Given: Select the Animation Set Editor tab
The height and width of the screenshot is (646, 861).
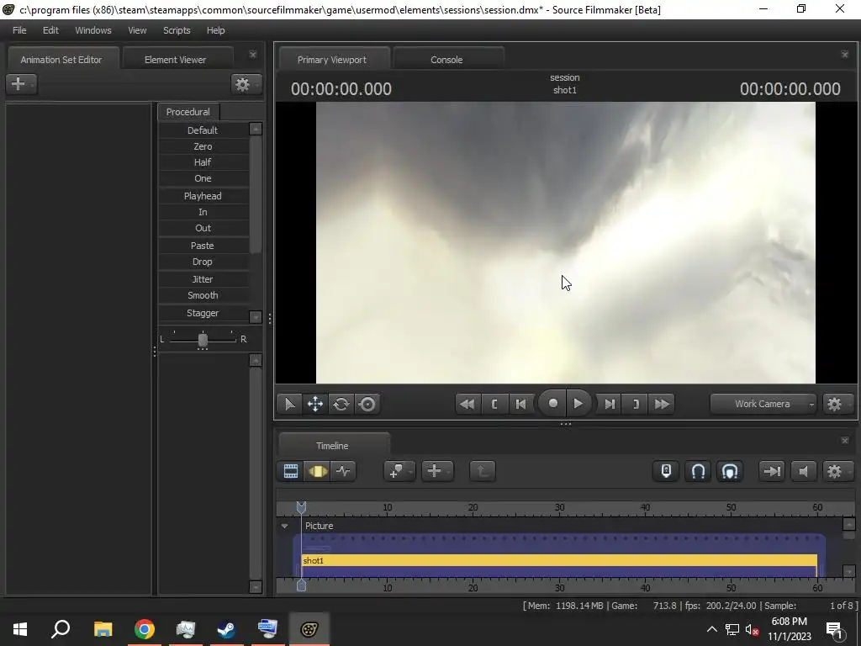Looking at the screenshot, I should pos(61,60).
